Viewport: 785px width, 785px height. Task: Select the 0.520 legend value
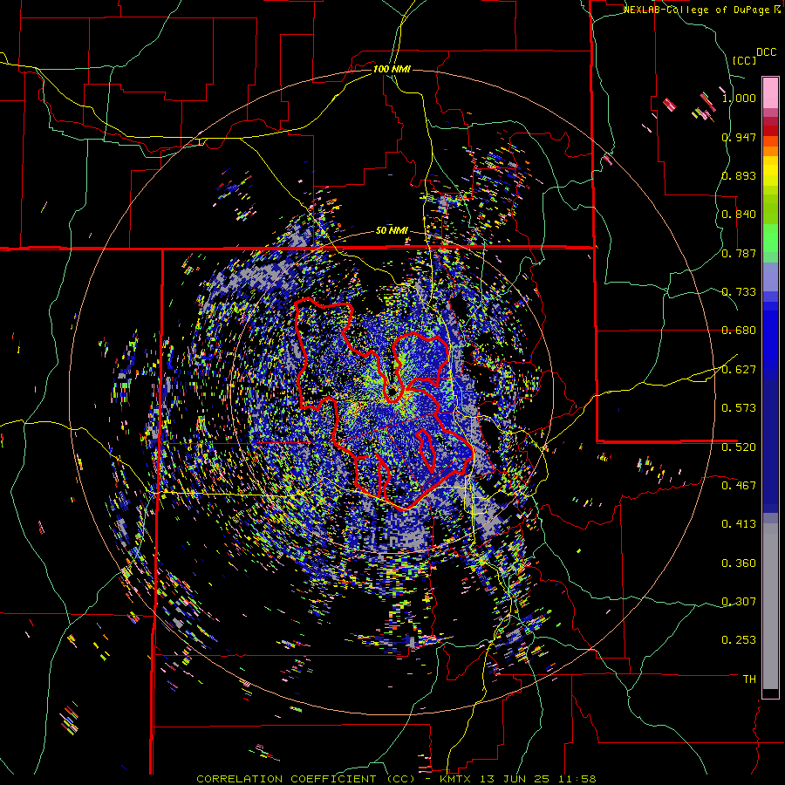(739, 447)
